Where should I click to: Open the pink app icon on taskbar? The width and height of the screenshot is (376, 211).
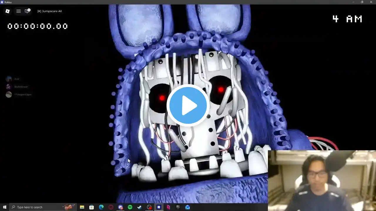(x=168, y=207)
